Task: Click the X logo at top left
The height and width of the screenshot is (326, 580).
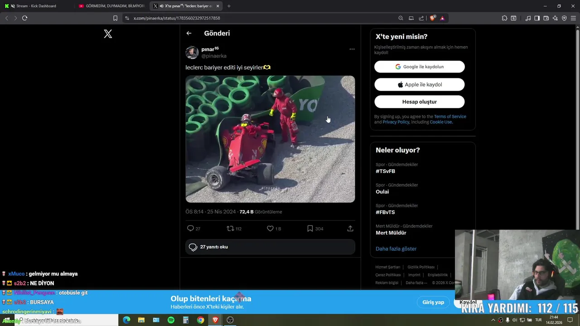Action: pyautogui.click(x=108, y=34)
